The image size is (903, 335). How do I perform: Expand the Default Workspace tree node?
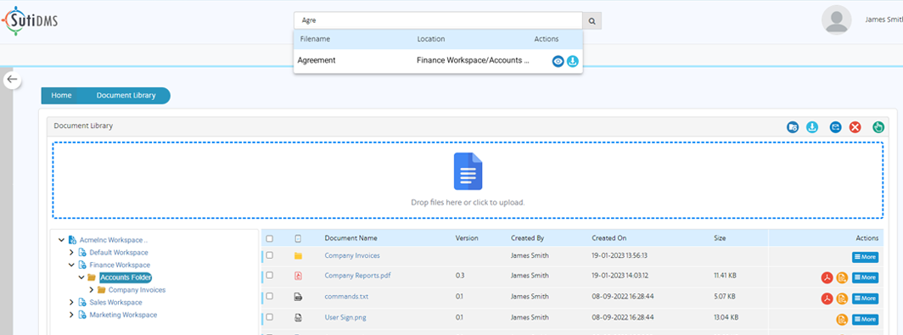point(71,253)
